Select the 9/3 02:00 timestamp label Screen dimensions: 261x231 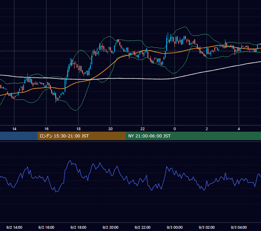tap(207, 227)
